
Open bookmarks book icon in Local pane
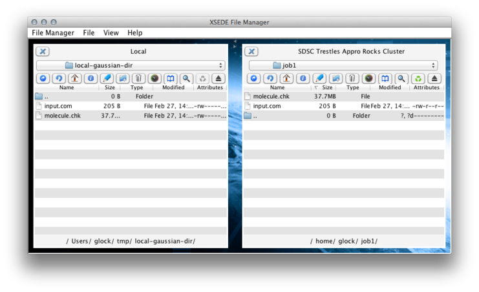(171, 79)
